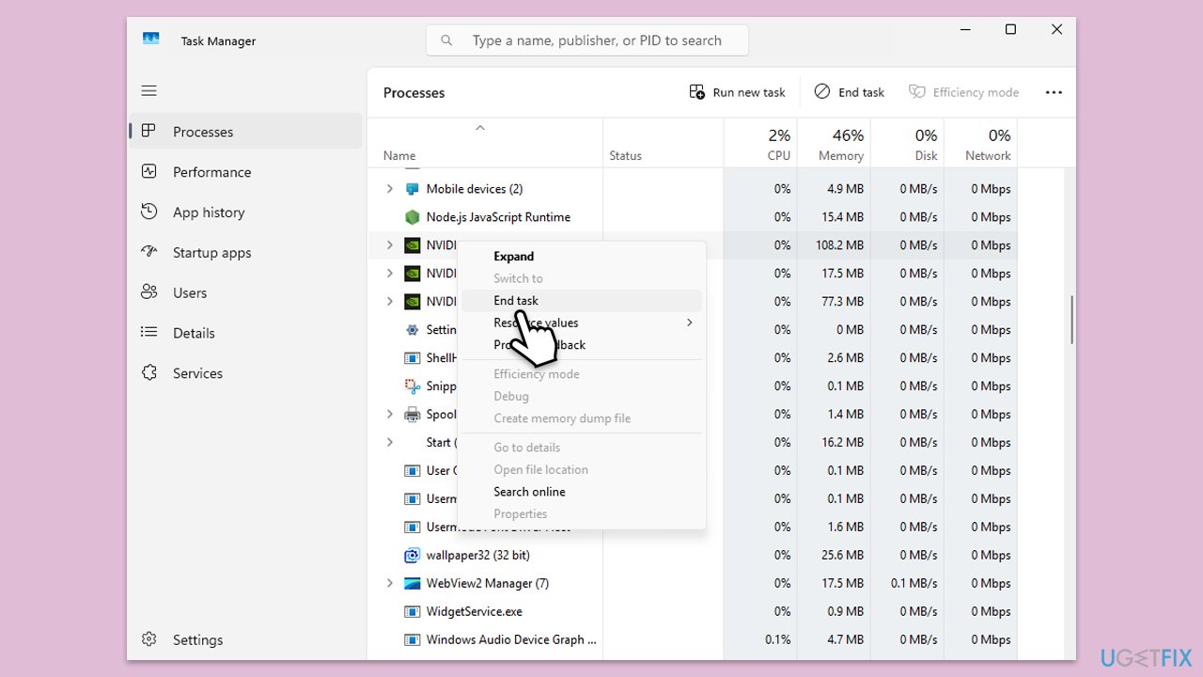Click the third NVIDIA process icon
The image size is (1203, 677).
[412, 302]
